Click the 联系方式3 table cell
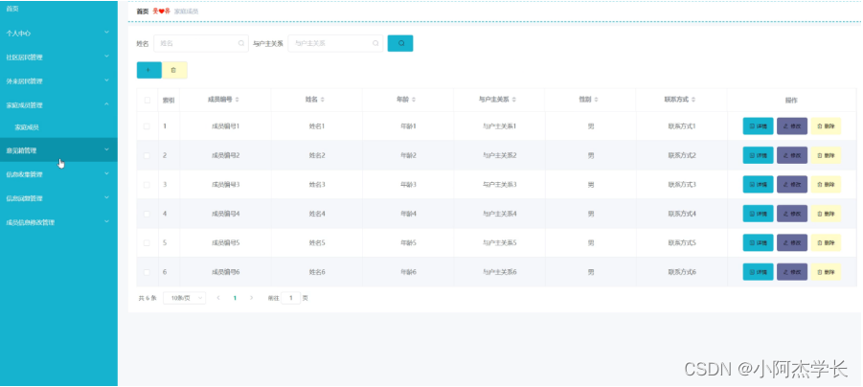Viewport: 863px width, 387px height. [682, 185]
